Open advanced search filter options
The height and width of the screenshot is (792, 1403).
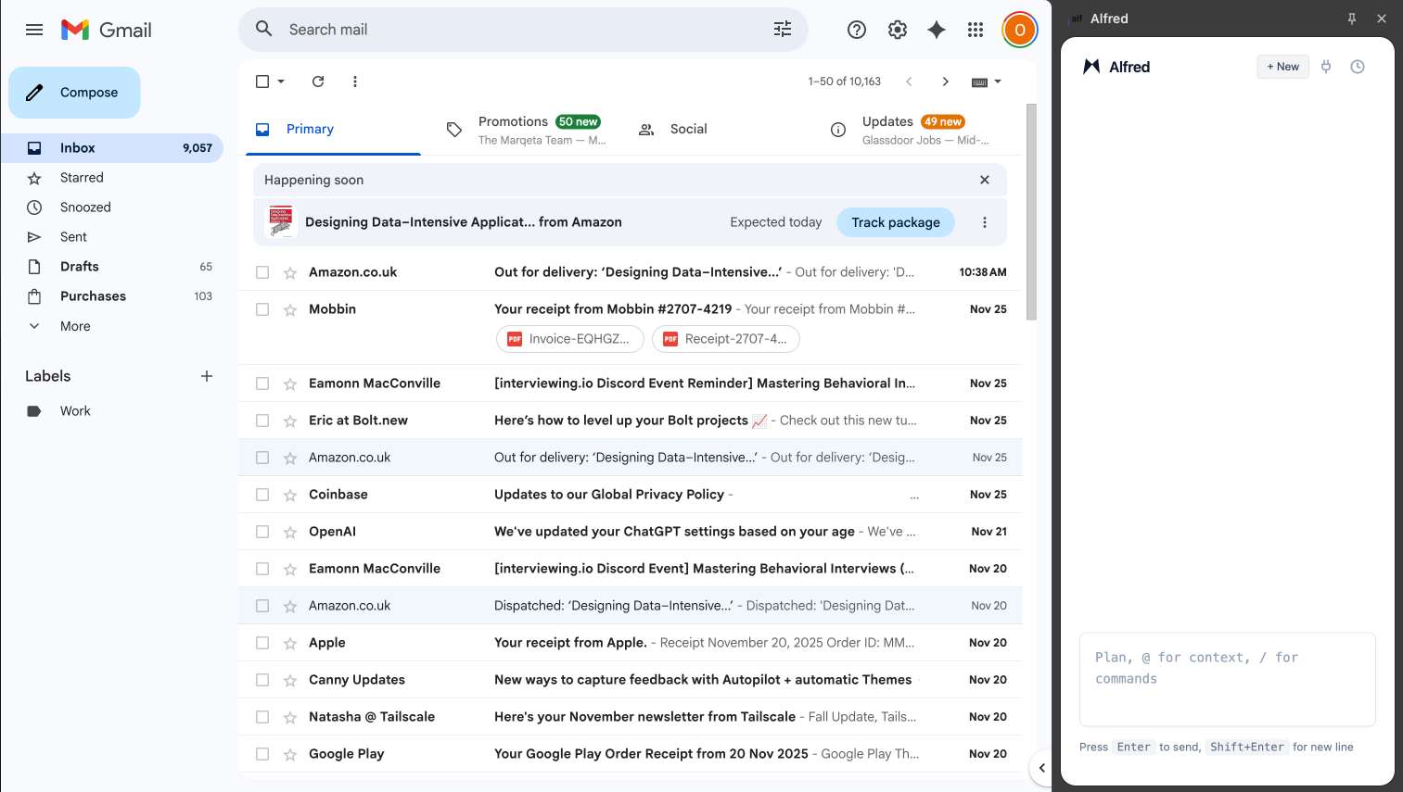pyautogui.click(x=783, y=29)
